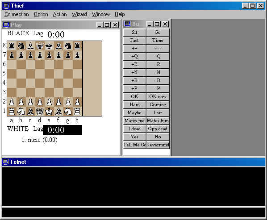
Task: Select the white knight on g1
Action: (x=68, y=112)
